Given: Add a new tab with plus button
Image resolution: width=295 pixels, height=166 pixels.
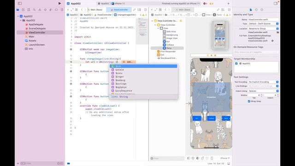Looking at the screenshot, I should (229, 3).
